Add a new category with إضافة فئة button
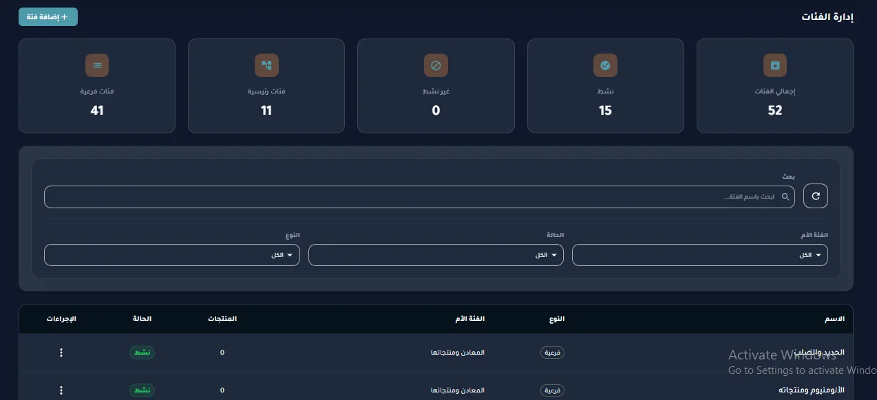This screenshot has height=400, width=877. tap(48, 17)
